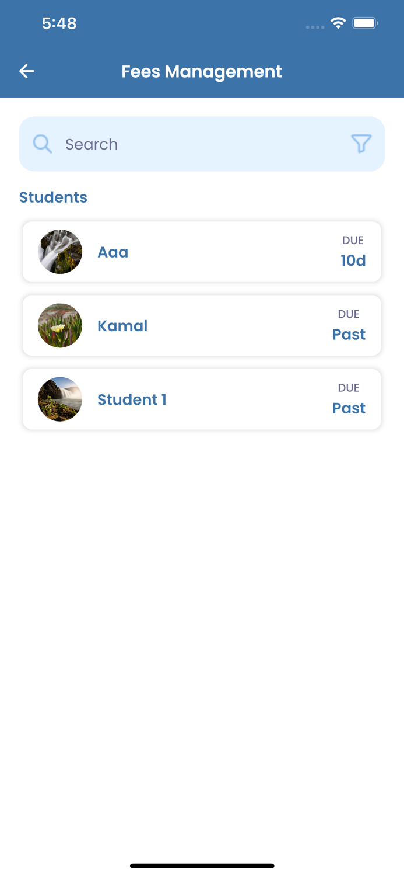Tap the Wi-Fi indicator in the status bar
The image size is (404, 876).
point(338,23)
